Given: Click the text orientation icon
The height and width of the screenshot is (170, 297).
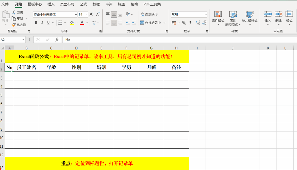Looking at the screenshot, I should 128,14.
